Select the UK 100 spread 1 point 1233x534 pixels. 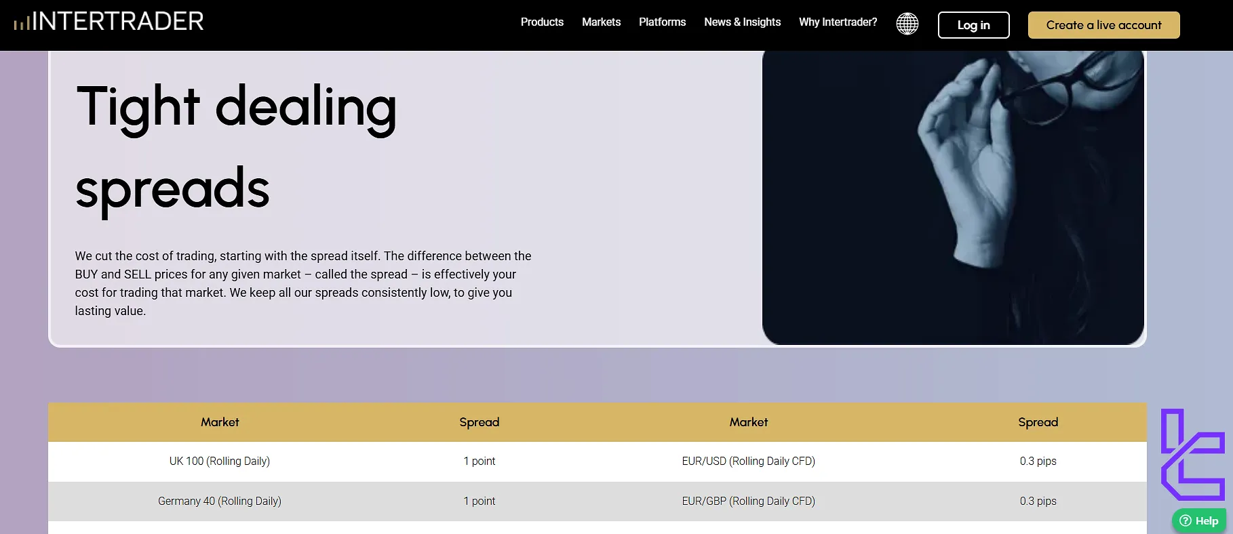coord(480,461)
